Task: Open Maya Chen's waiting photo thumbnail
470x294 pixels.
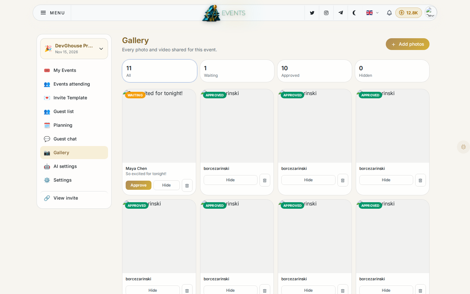Action: coord(159,126)
